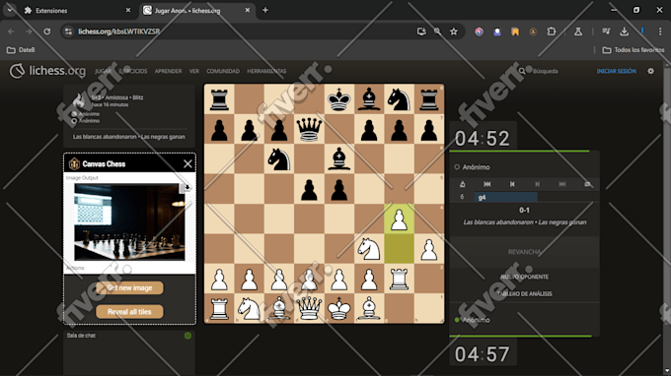Click the Get new image button
Screen dimensions: 671x376
point(129,287)
